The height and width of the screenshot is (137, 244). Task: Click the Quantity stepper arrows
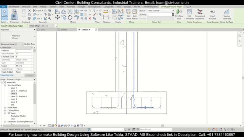[x=173, y=14]
